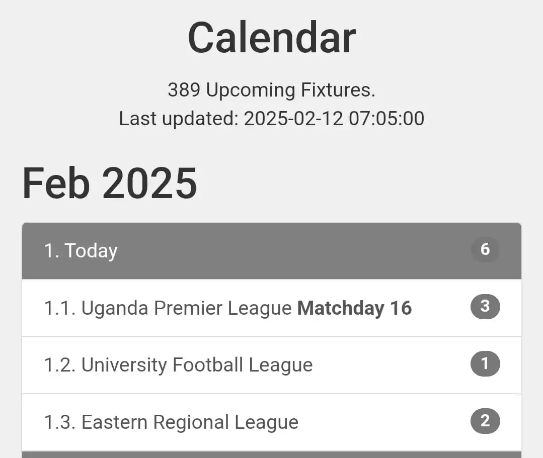Click the 'Feb 2025' month heading

109,182
